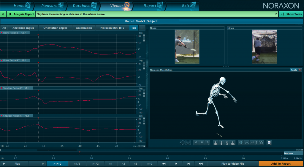Zoom in Shoulder Flexion LT amplitude axis

(144, 91)
